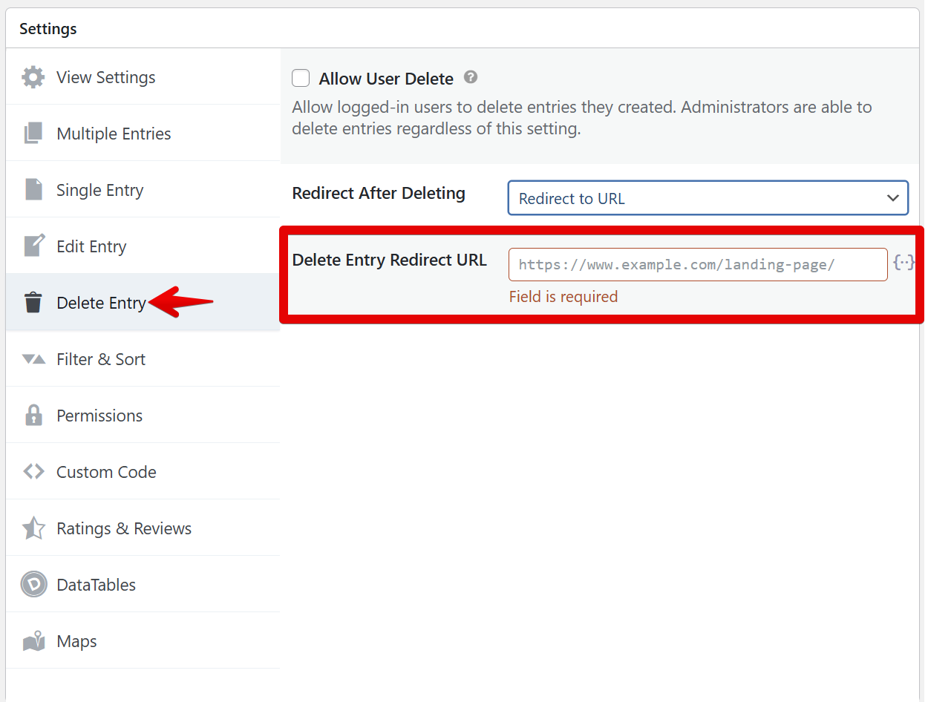Screen dimensions: 928x702
Task: Click the DataTables logo icon
Action: (33, 585)
